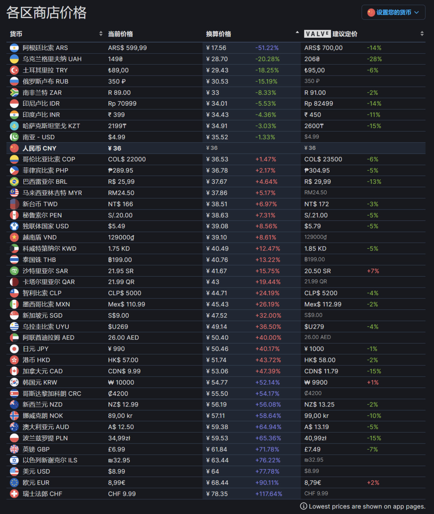The width and height of the screenshot is (434, 514).
Task: Click the -28% value in UAH row
Action: [x=374, y=59]
